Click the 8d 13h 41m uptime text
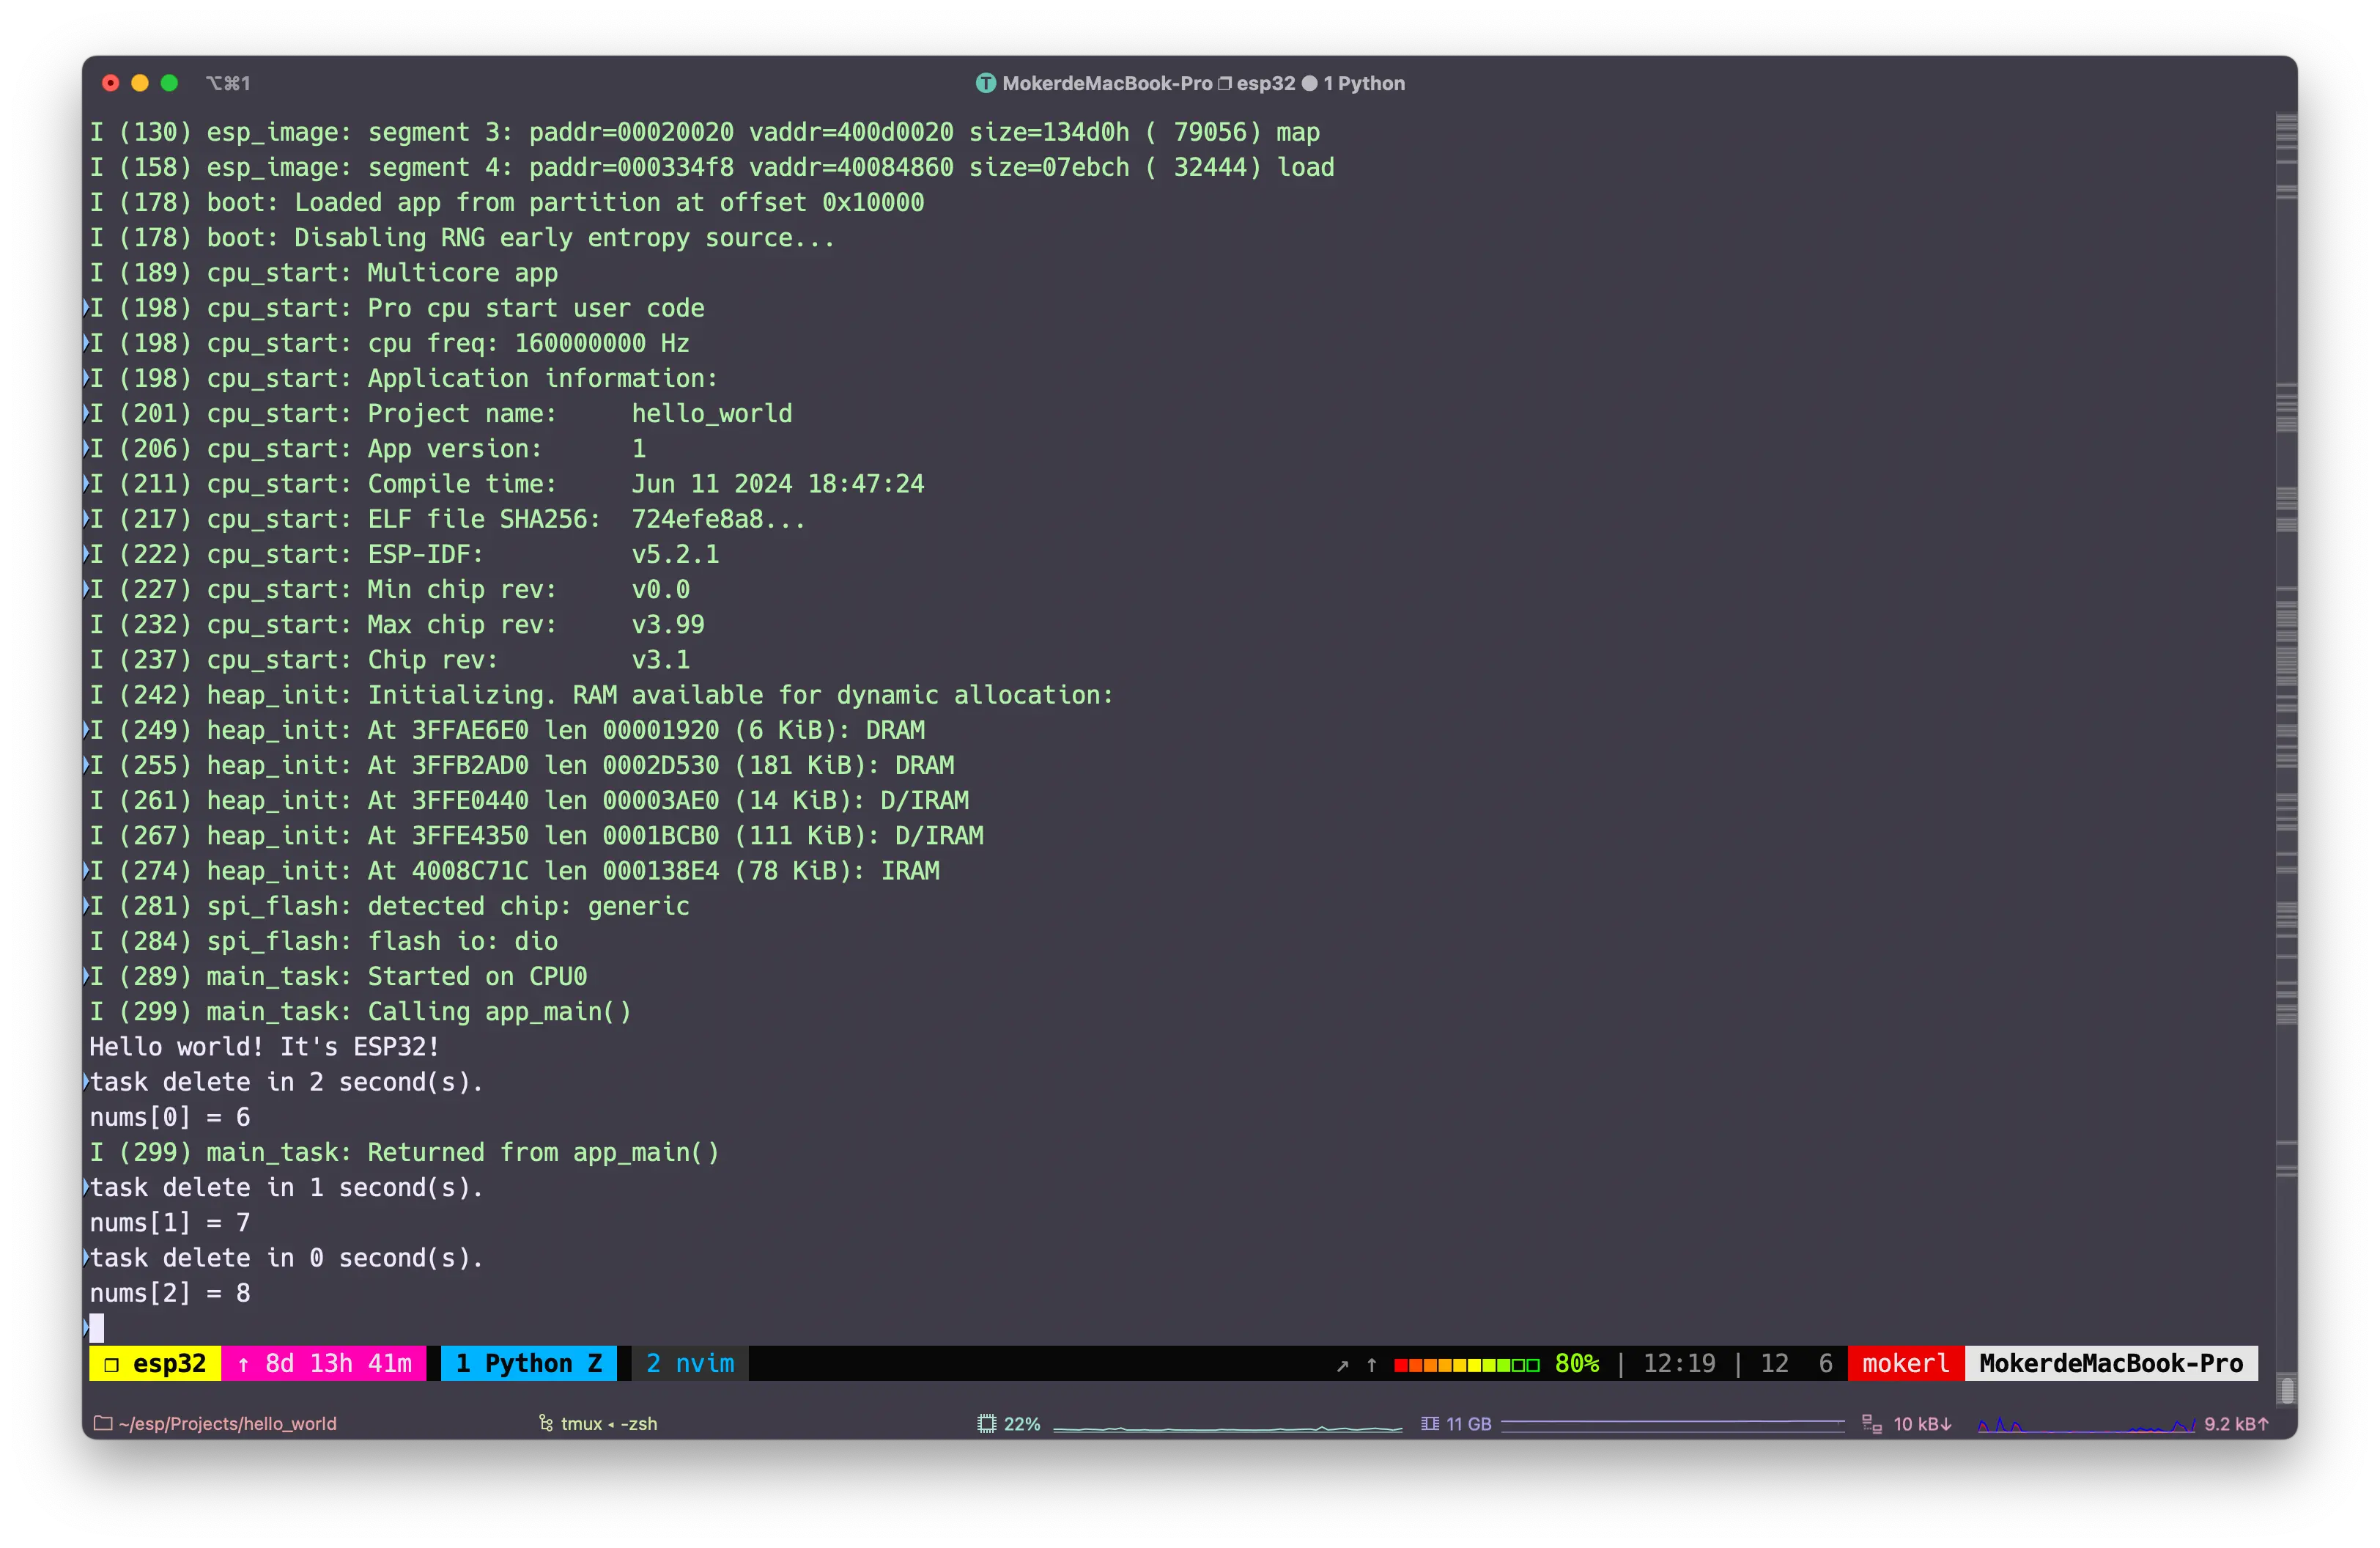The image size is (2380, 1548). (x=338, y=1363)
